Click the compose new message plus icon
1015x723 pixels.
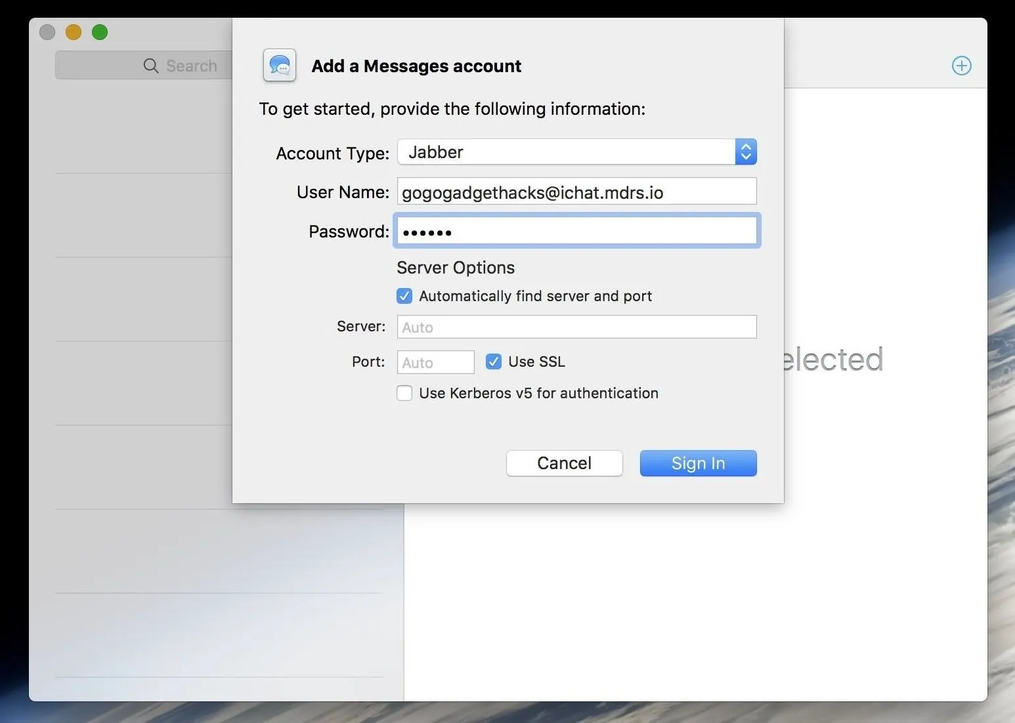[961, 66]
